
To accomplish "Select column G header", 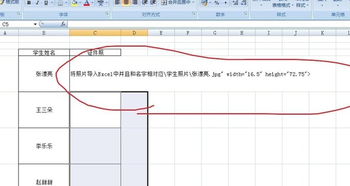I will pos(215,33).
